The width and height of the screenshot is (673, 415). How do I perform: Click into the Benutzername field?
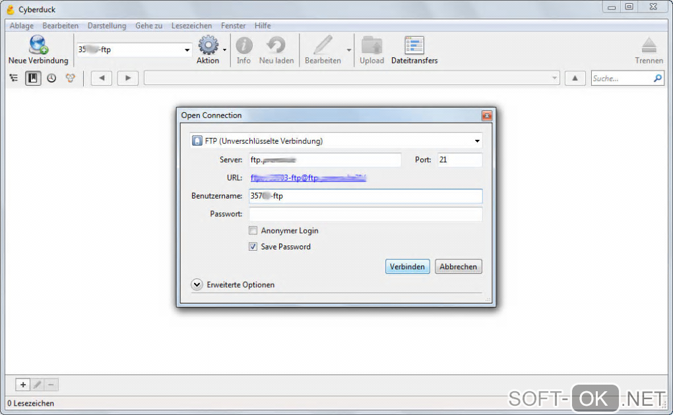pos(366,196)
